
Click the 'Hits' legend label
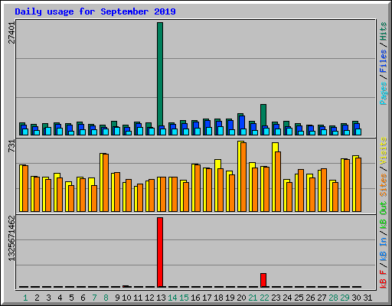(x=383, y=31)
